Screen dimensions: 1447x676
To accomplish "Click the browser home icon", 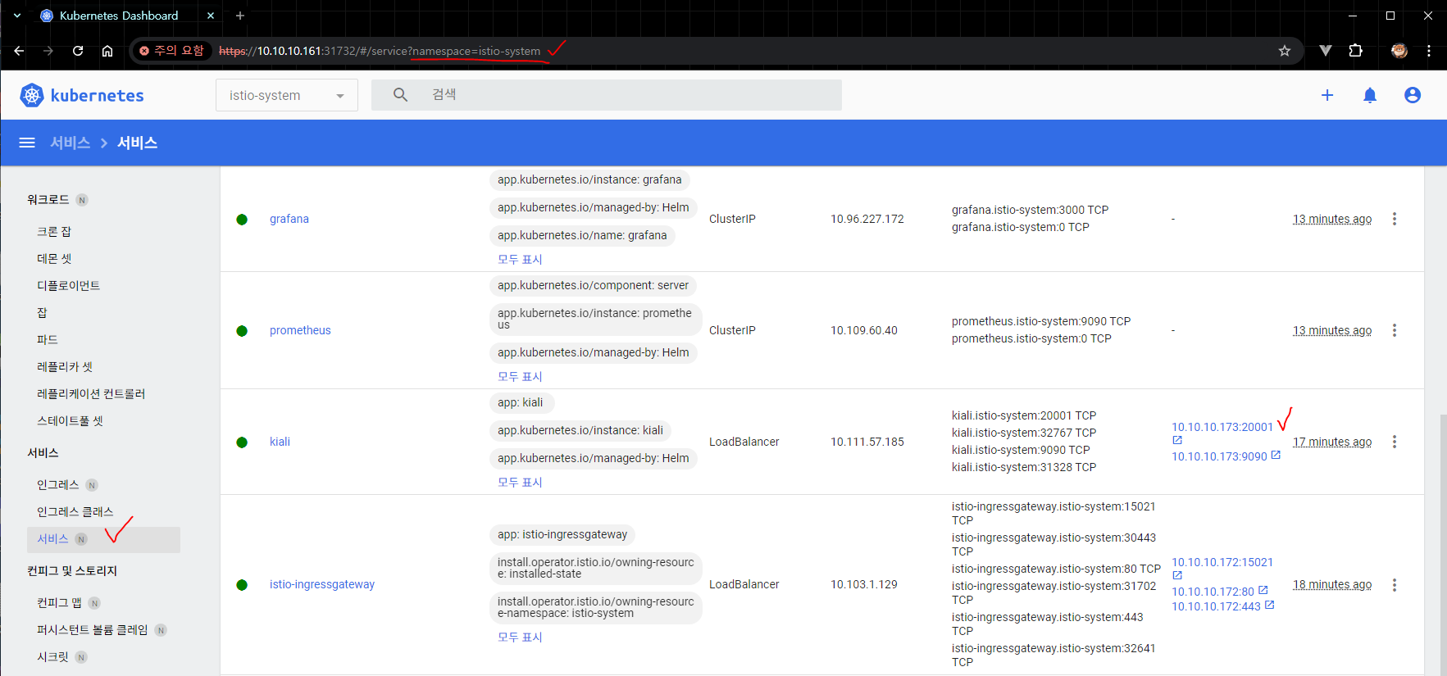I will [x=107, y=51].
